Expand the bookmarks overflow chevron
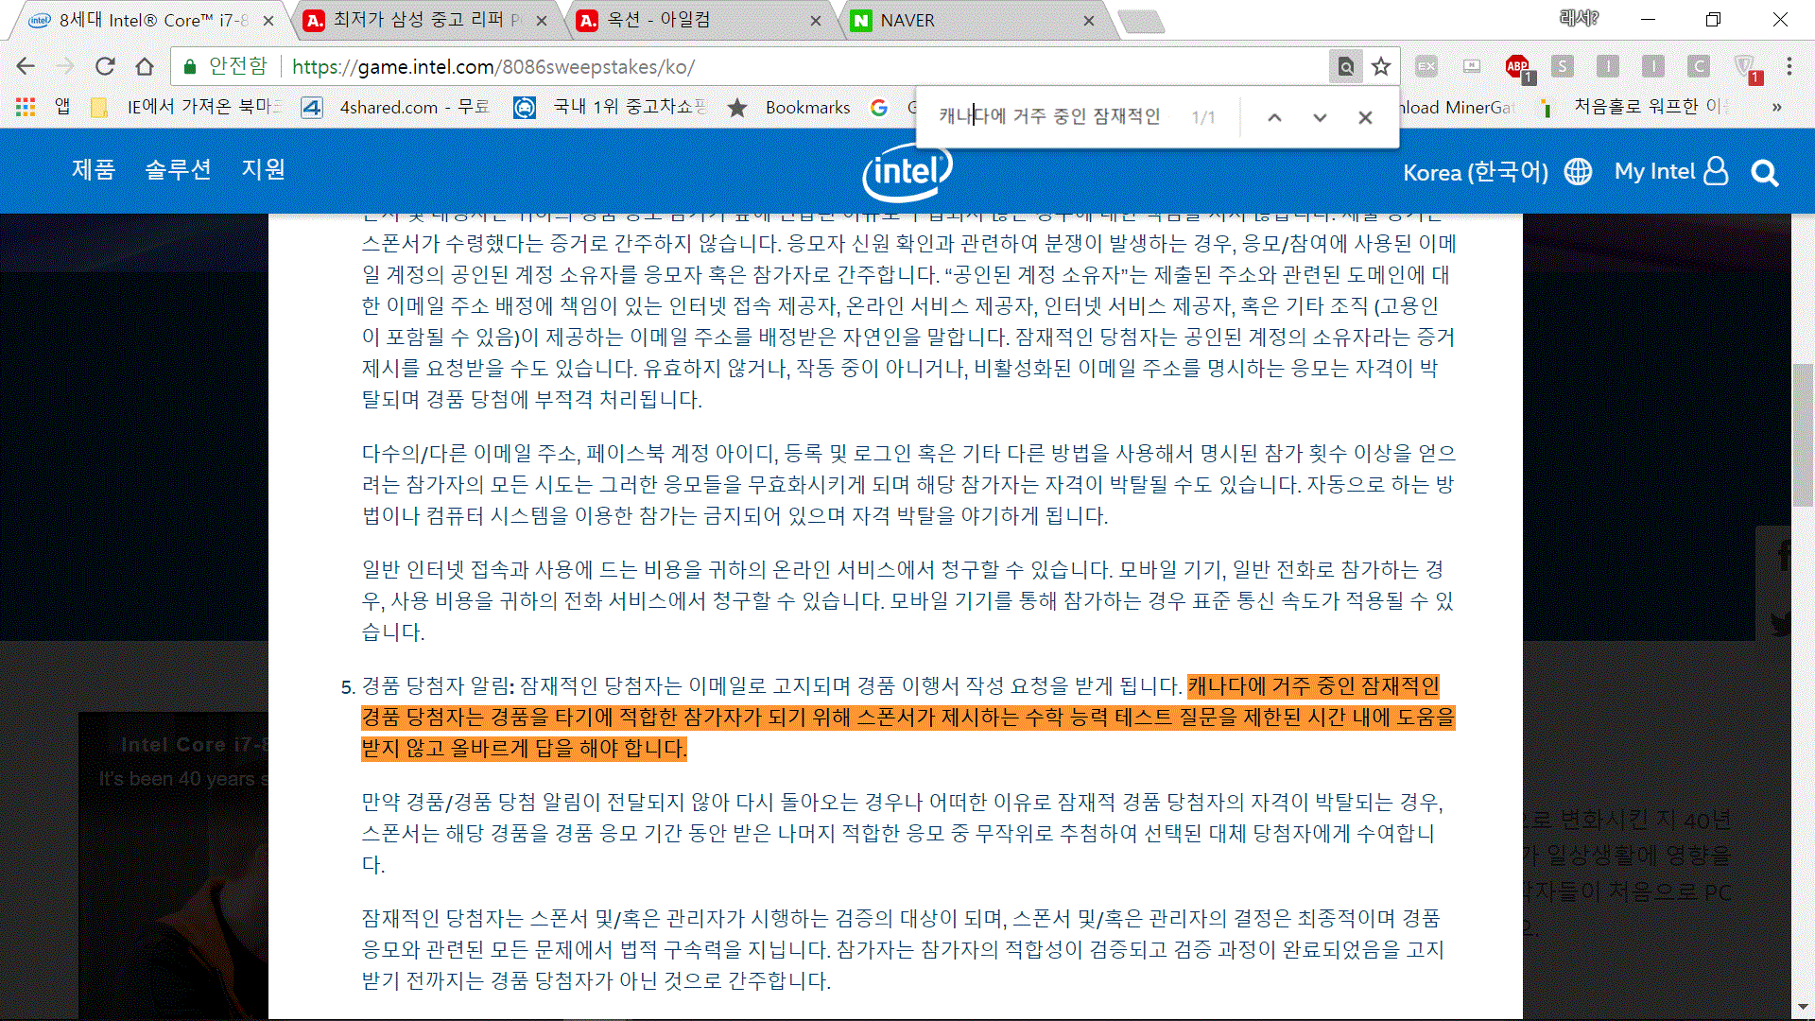1815x1021 pixels. point(1776,107)
